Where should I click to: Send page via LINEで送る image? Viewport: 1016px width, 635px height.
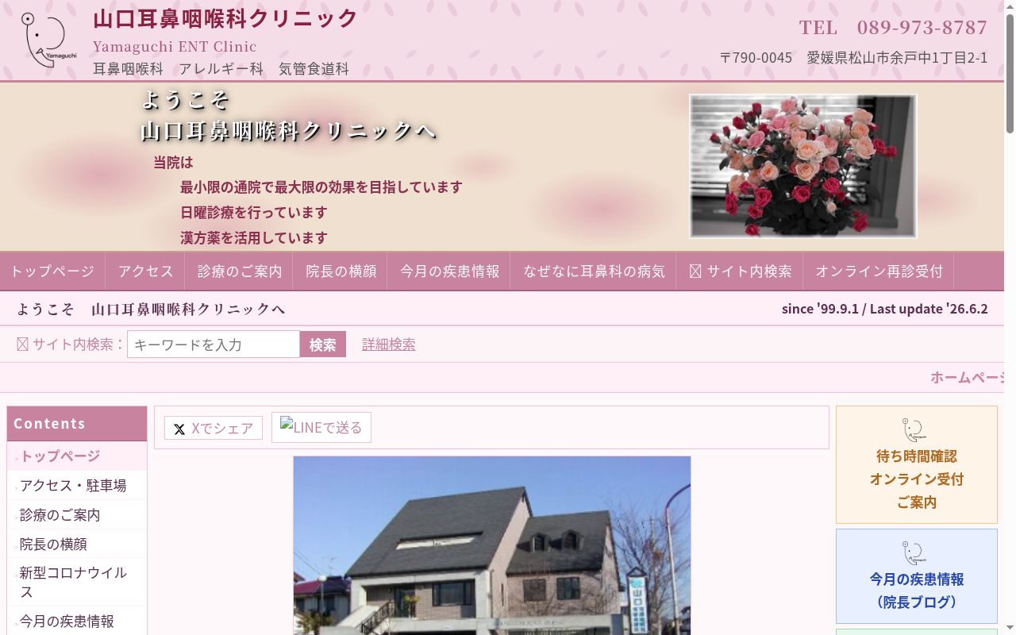point(321,427)
